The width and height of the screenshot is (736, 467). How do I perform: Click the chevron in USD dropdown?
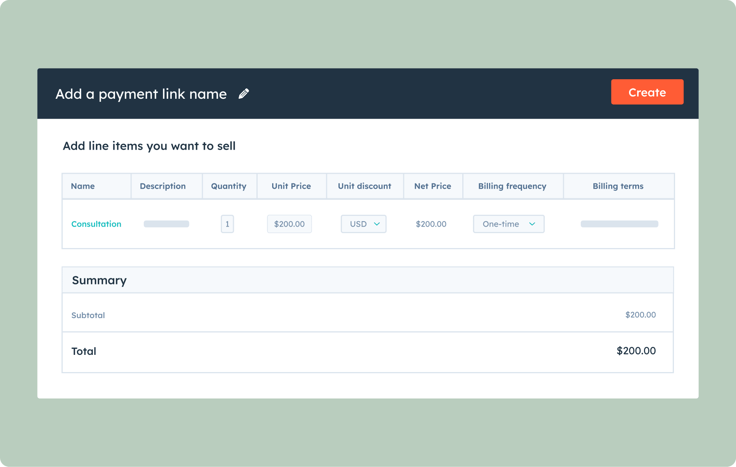377,224
